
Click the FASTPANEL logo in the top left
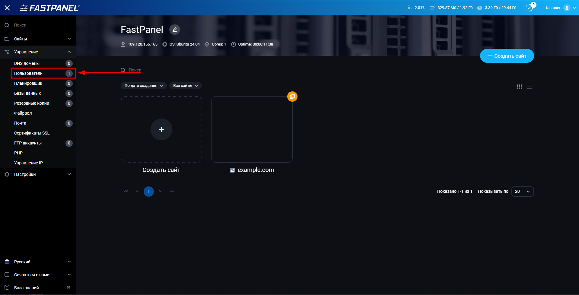50,8
